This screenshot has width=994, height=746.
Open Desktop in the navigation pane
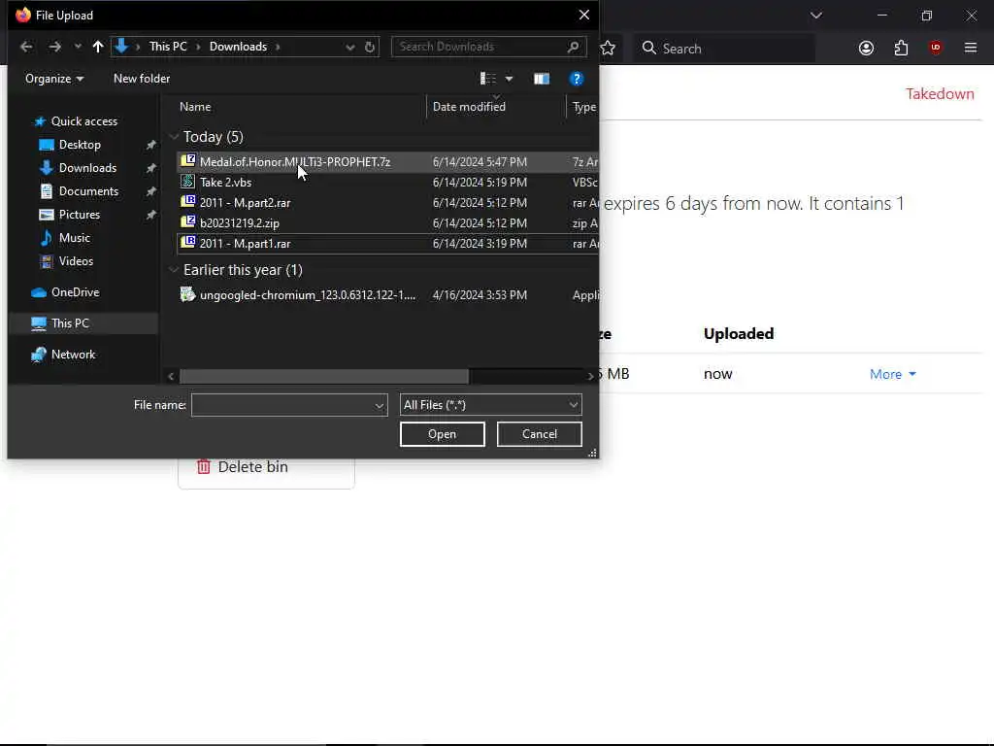click(70, 145)
